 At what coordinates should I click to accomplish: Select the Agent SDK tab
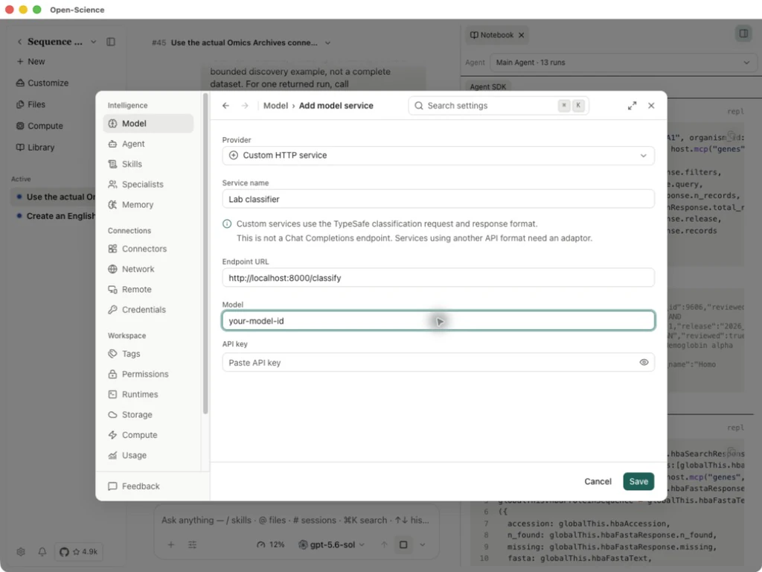tap(488, 86)
